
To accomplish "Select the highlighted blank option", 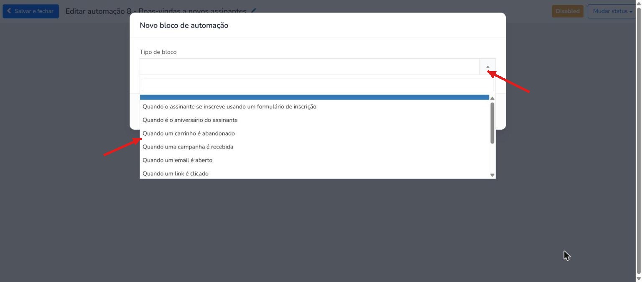I will (314, 97).
